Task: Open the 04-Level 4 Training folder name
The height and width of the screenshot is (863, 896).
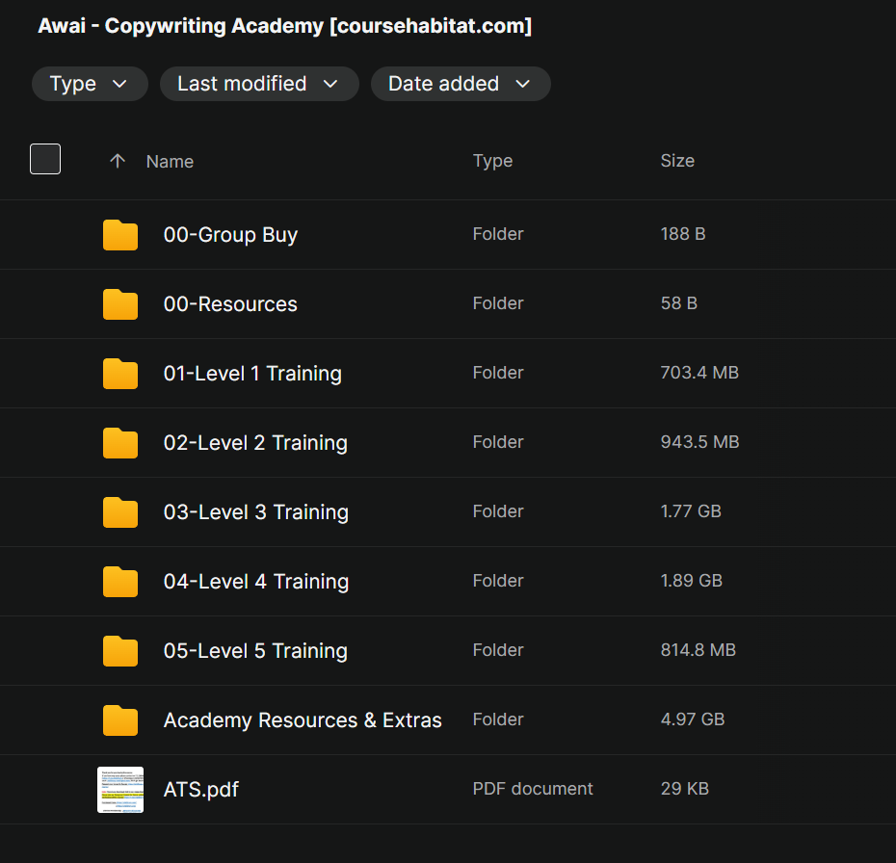Action: 256,582
